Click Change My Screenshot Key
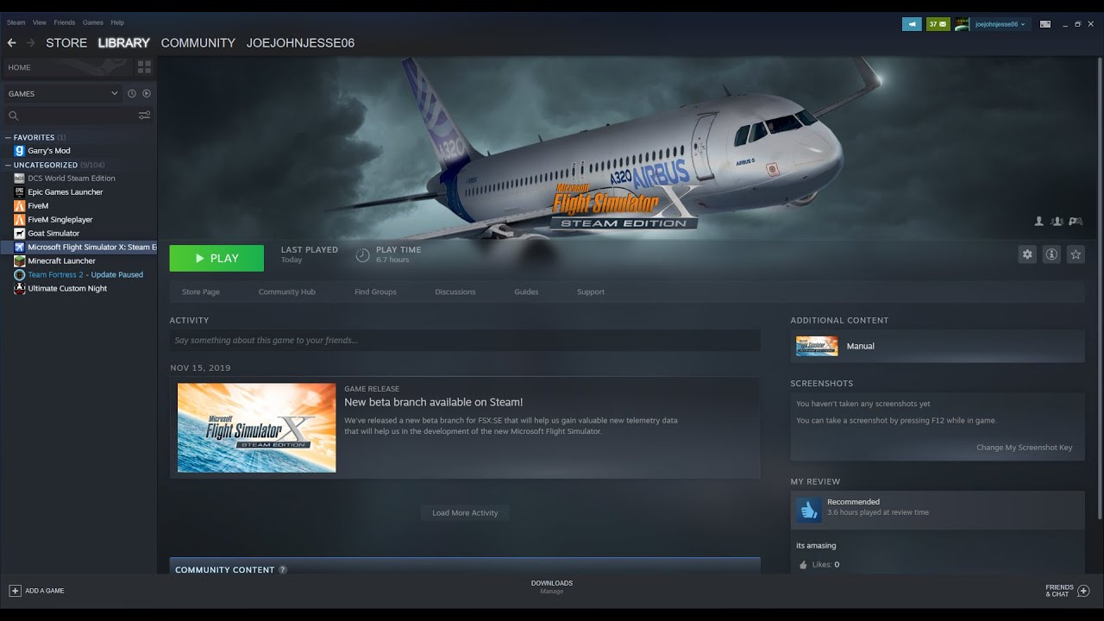Viewport: 1104px width, 621px height. (1025, 448)
